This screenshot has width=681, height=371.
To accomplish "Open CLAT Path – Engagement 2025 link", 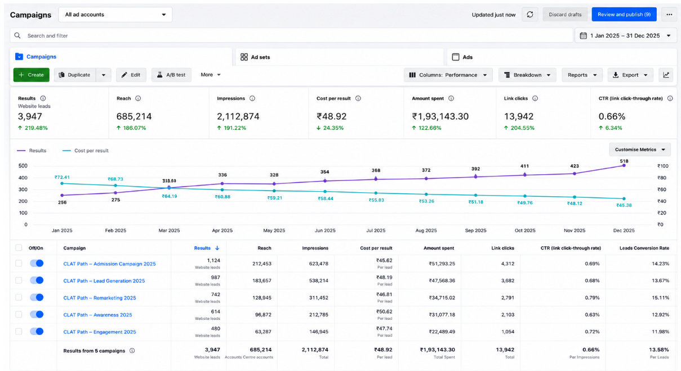I will coord(100,332).
